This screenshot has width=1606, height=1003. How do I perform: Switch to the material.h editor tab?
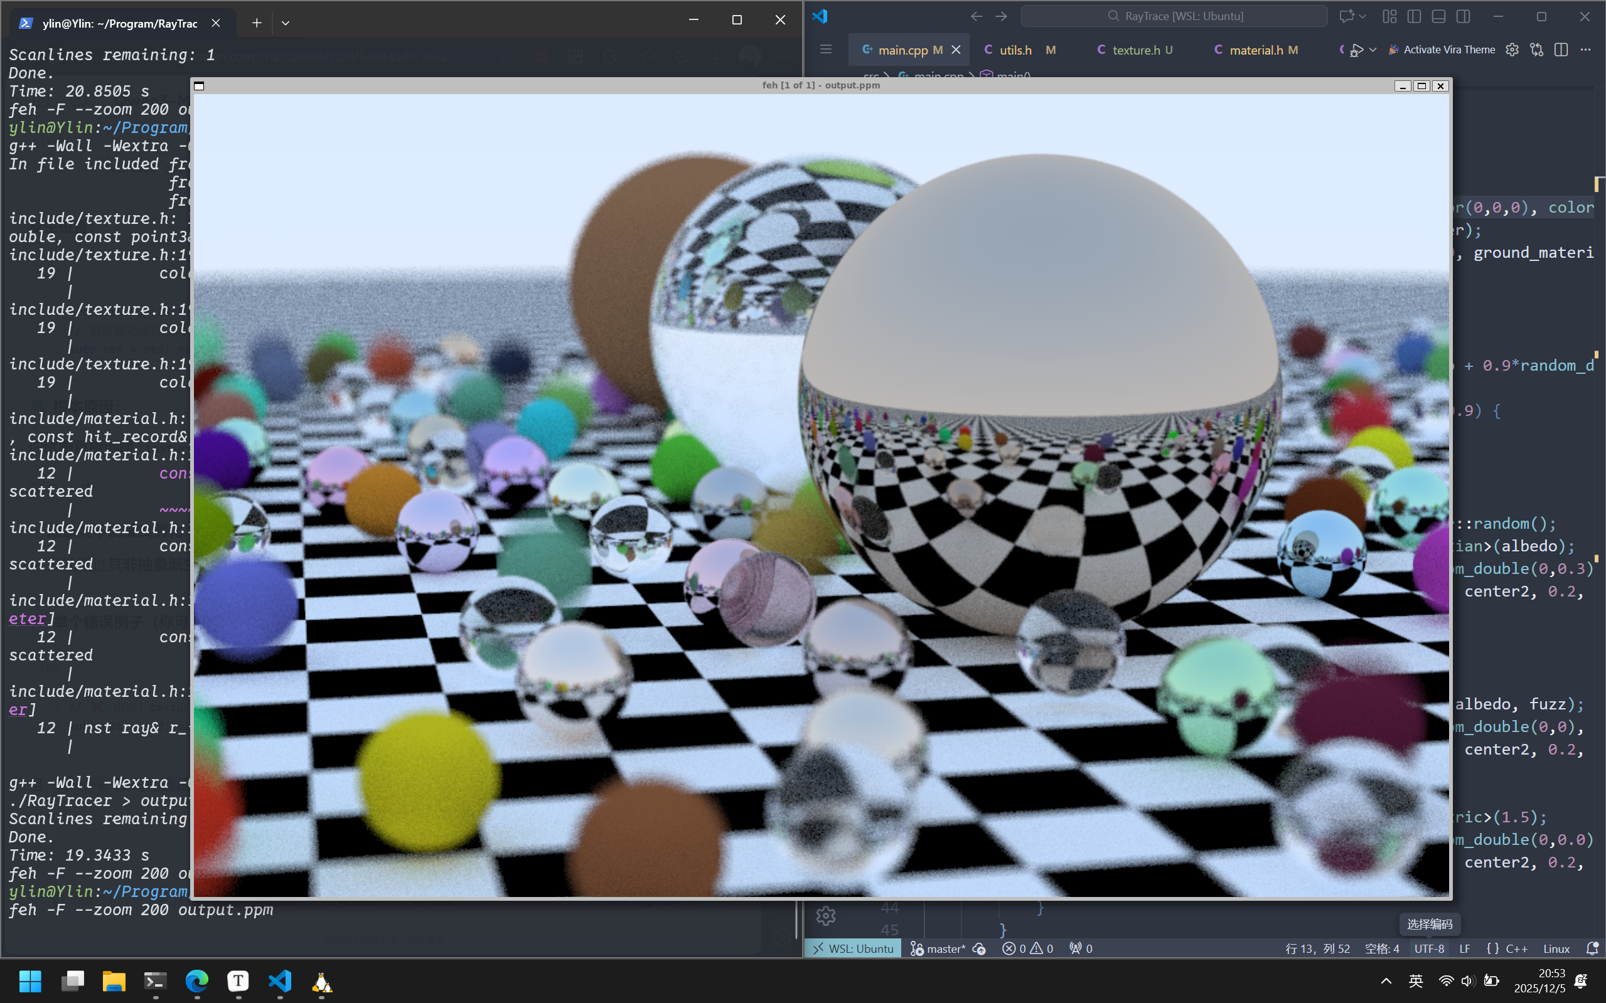(x=1255, y=50)
